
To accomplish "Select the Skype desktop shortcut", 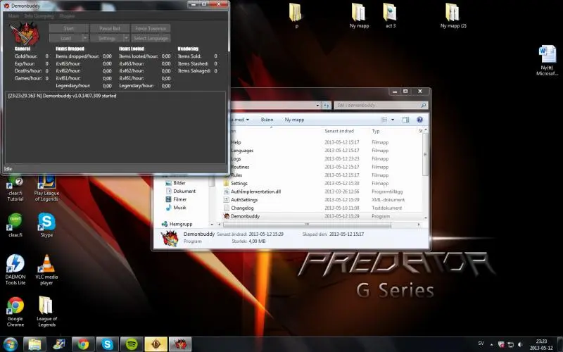I will pyautogui.click(x=46, y=225).
